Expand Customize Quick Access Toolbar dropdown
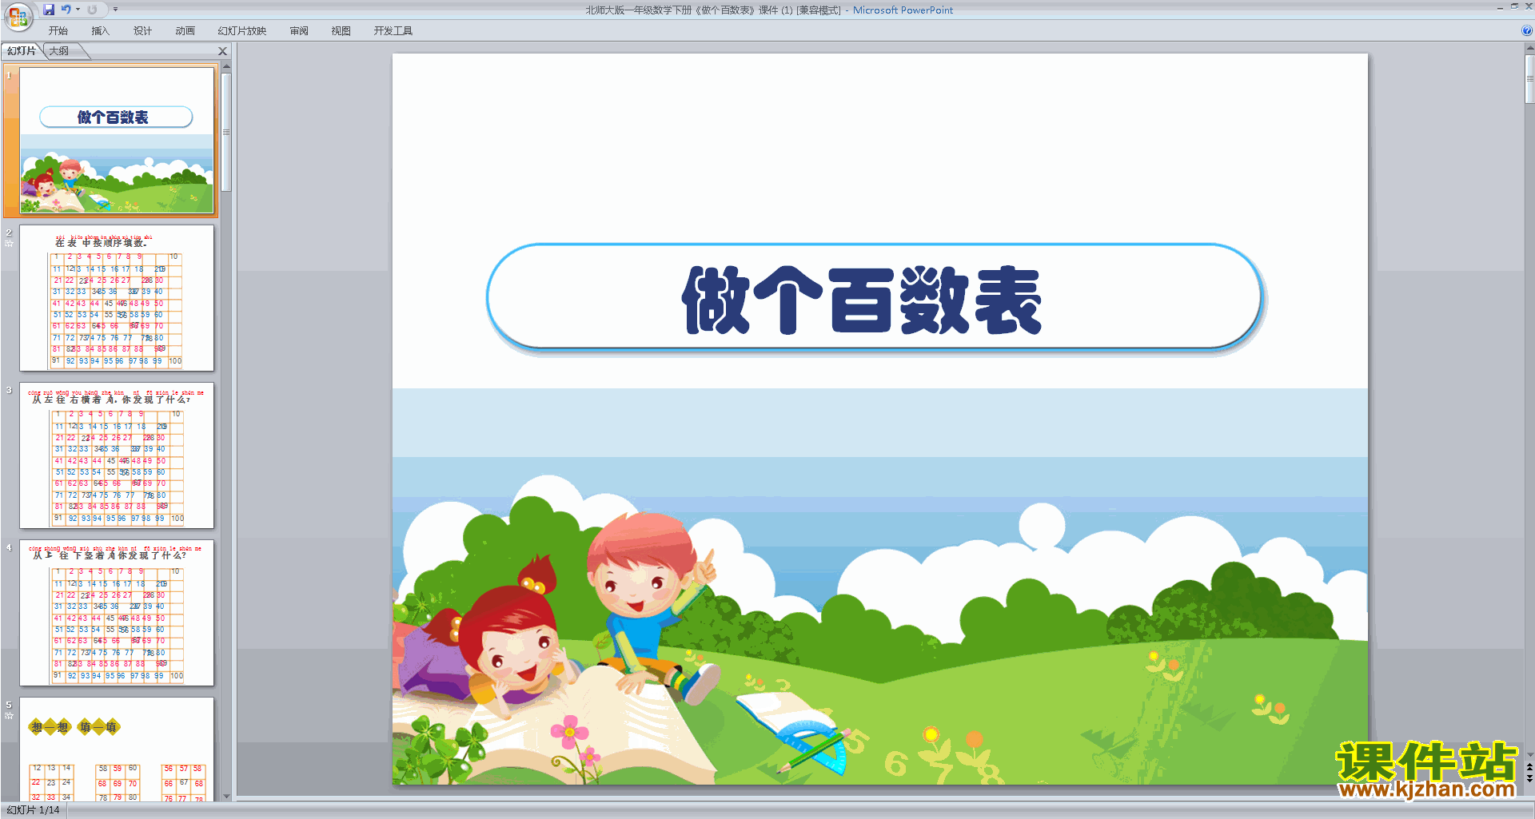The image size is (1535, 819). coord(115,10)
